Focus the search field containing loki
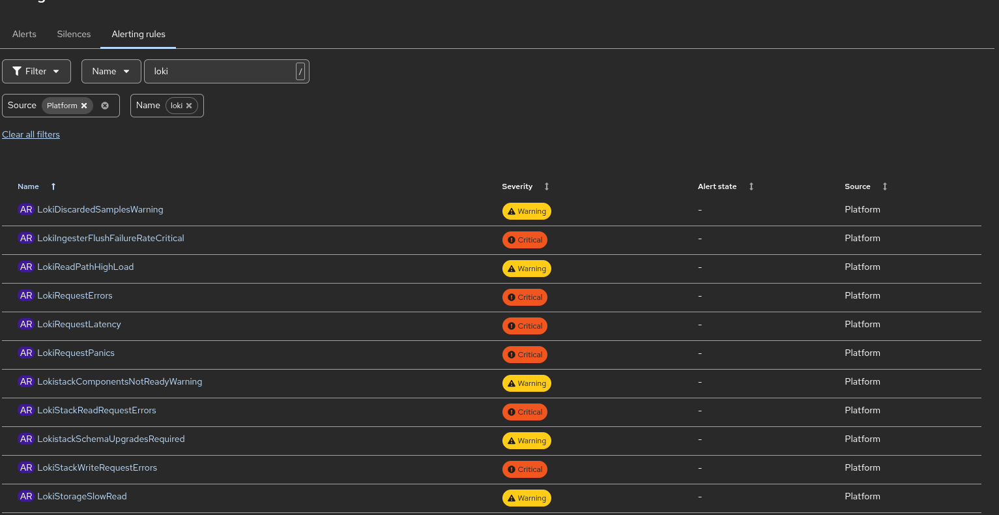The width and height of the screenshot is (999, 515). 226,72
